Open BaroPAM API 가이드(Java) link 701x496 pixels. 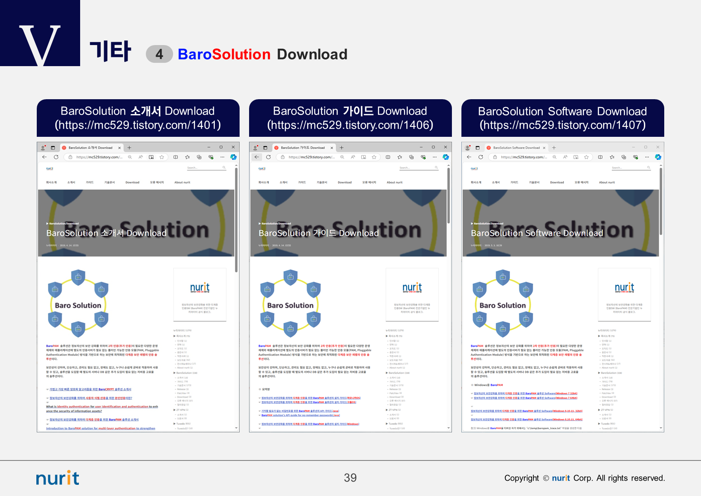pos(300,411)
